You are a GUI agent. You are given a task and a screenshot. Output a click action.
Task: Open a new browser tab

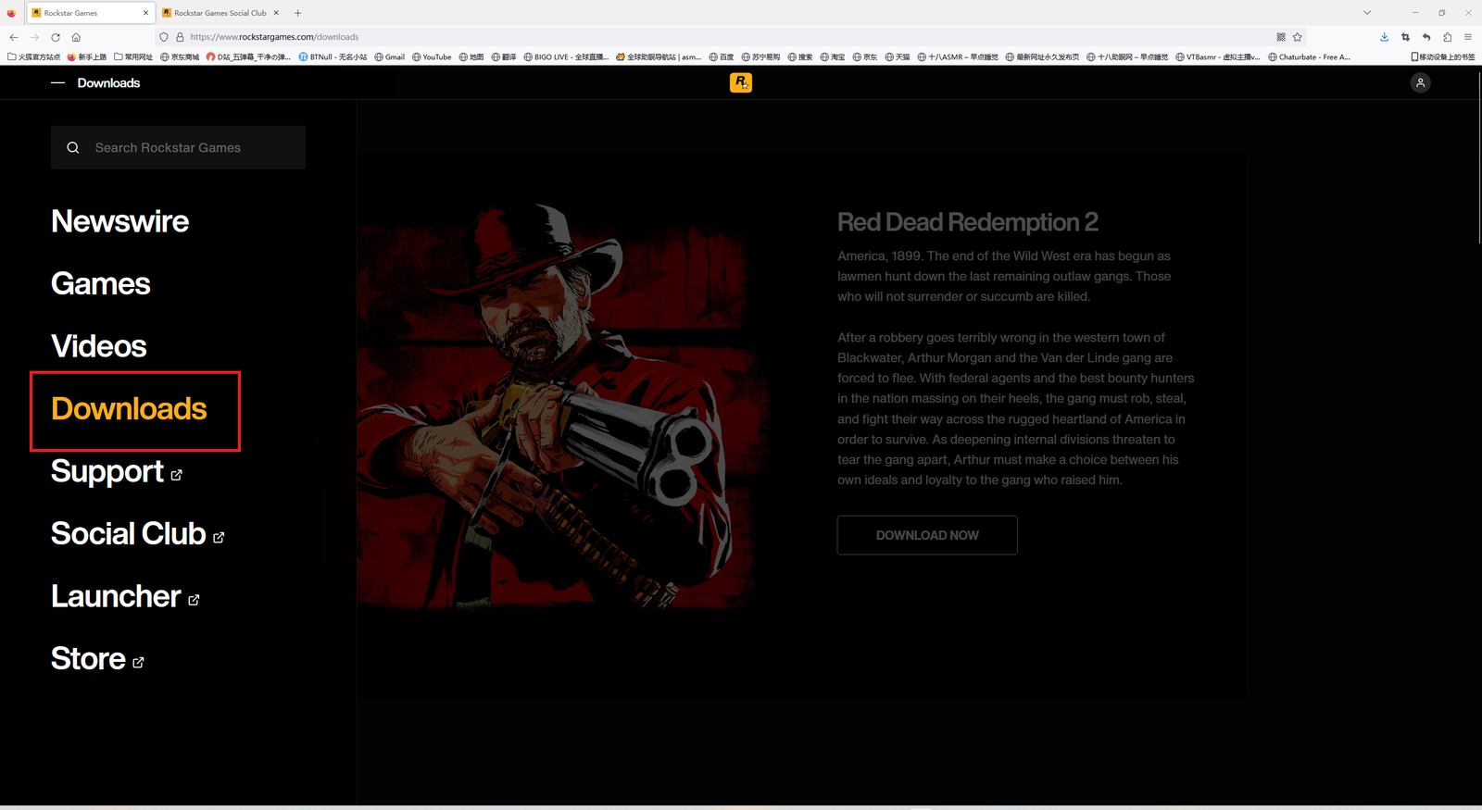click(298, 13)
